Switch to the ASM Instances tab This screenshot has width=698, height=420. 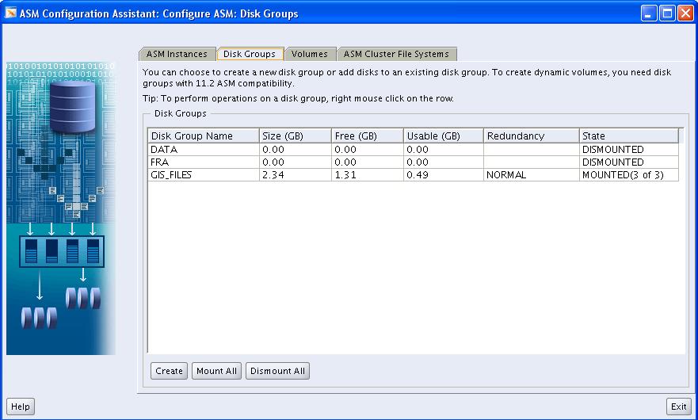point(177,54)
